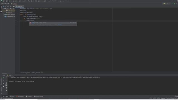This screenshot has width=178, height=100.
Task: Click 'if last_element==' editor breadcrumb
Action: point(38,73)
